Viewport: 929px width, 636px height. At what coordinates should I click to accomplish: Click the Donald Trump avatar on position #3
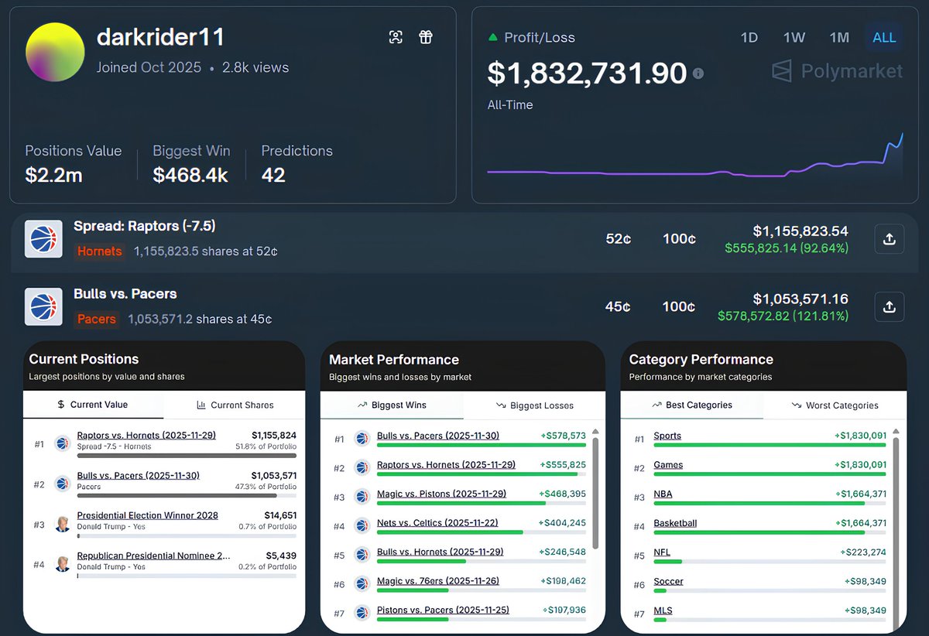62,524
